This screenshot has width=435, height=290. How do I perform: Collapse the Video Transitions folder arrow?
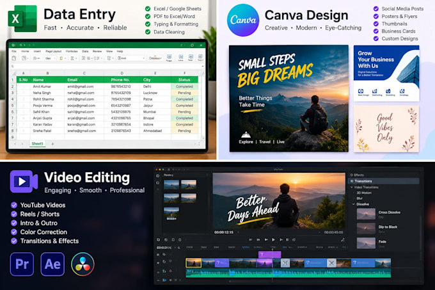coord(352,188)
